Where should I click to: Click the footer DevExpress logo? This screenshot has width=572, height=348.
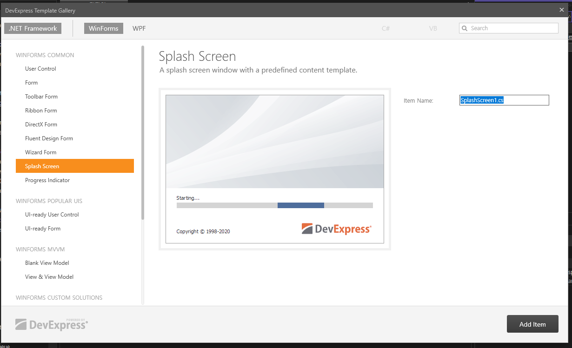52,324
